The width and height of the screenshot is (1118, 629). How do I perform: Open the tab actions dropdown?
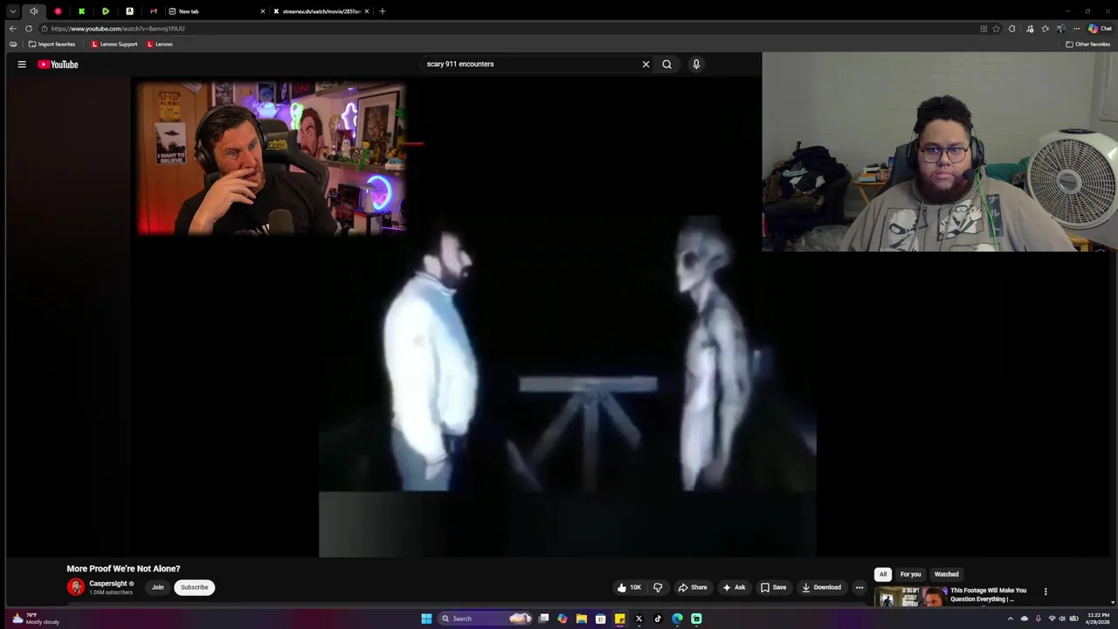(x=13, y=11)
